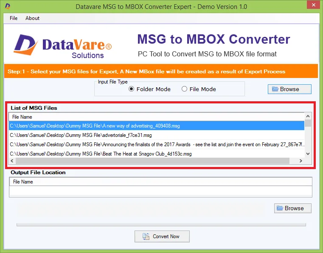Select the Announcing the finalists of 2017 Awards row
This screenshot has height=253, width=323.
[x=157, y=145]
